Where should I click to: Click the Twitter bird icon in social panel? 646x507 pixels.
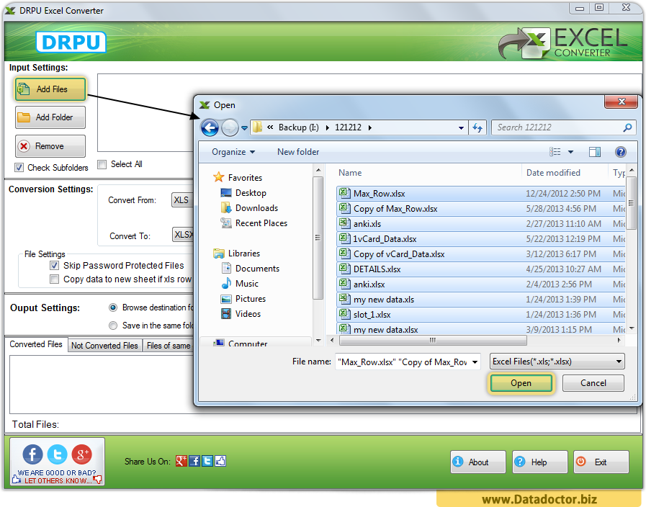(x=57, y=454)
